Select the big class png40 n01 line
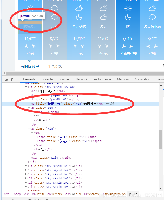 [56, 99]
